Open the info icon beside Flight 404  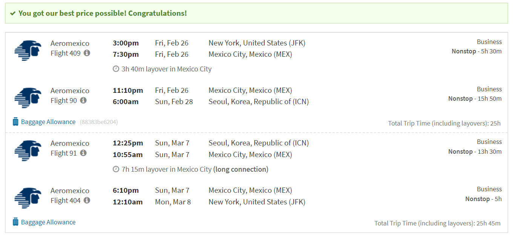pyautogui.click(x=87, y=200)
